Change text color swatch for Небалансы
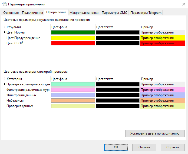The height and width of the screenshot is (154, 188). point(118,101)
